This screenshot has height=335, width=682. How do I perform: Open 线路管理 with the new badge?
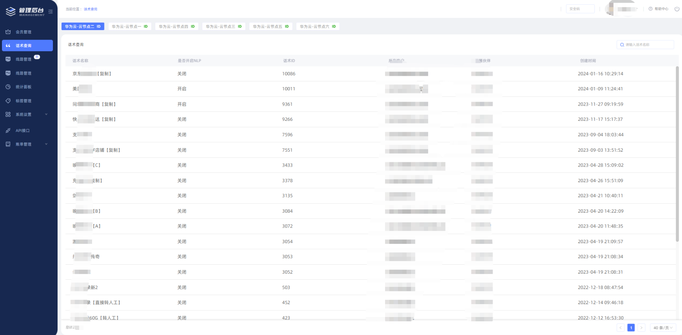click(x=23, y=59)
